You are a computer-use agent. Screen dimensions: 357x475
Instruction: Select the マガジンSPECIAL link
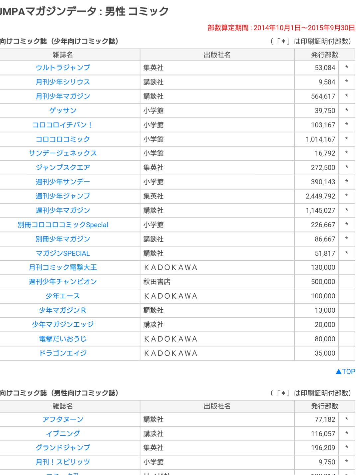pyautogui.click(x=63, y=253)
